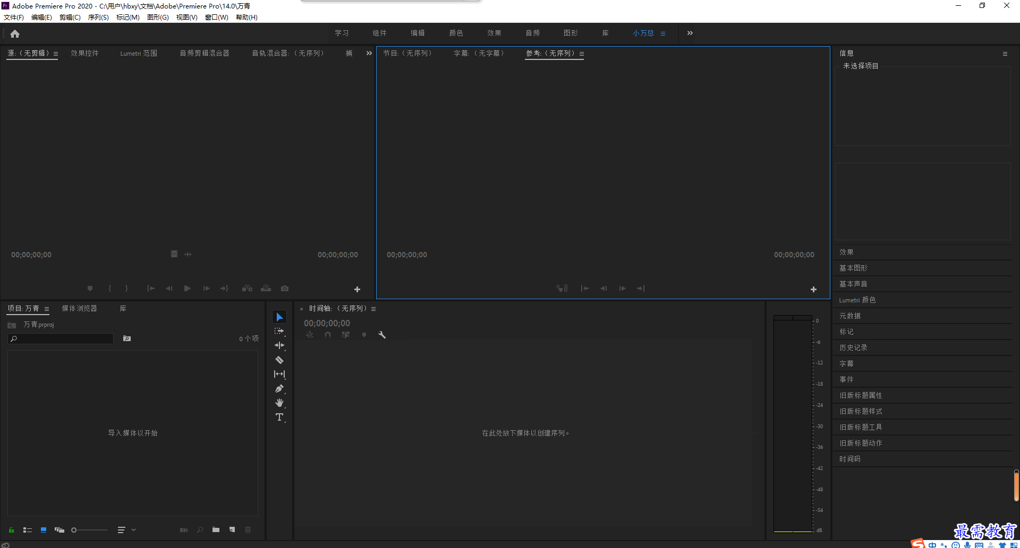Click program monitor Step Forward button

point(622,289)
